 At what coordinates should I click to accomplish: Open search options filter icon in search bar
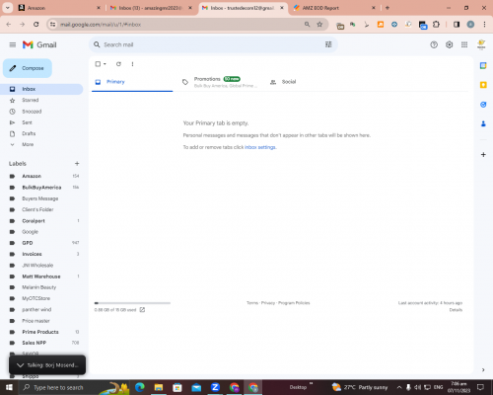tap(328, 44)
